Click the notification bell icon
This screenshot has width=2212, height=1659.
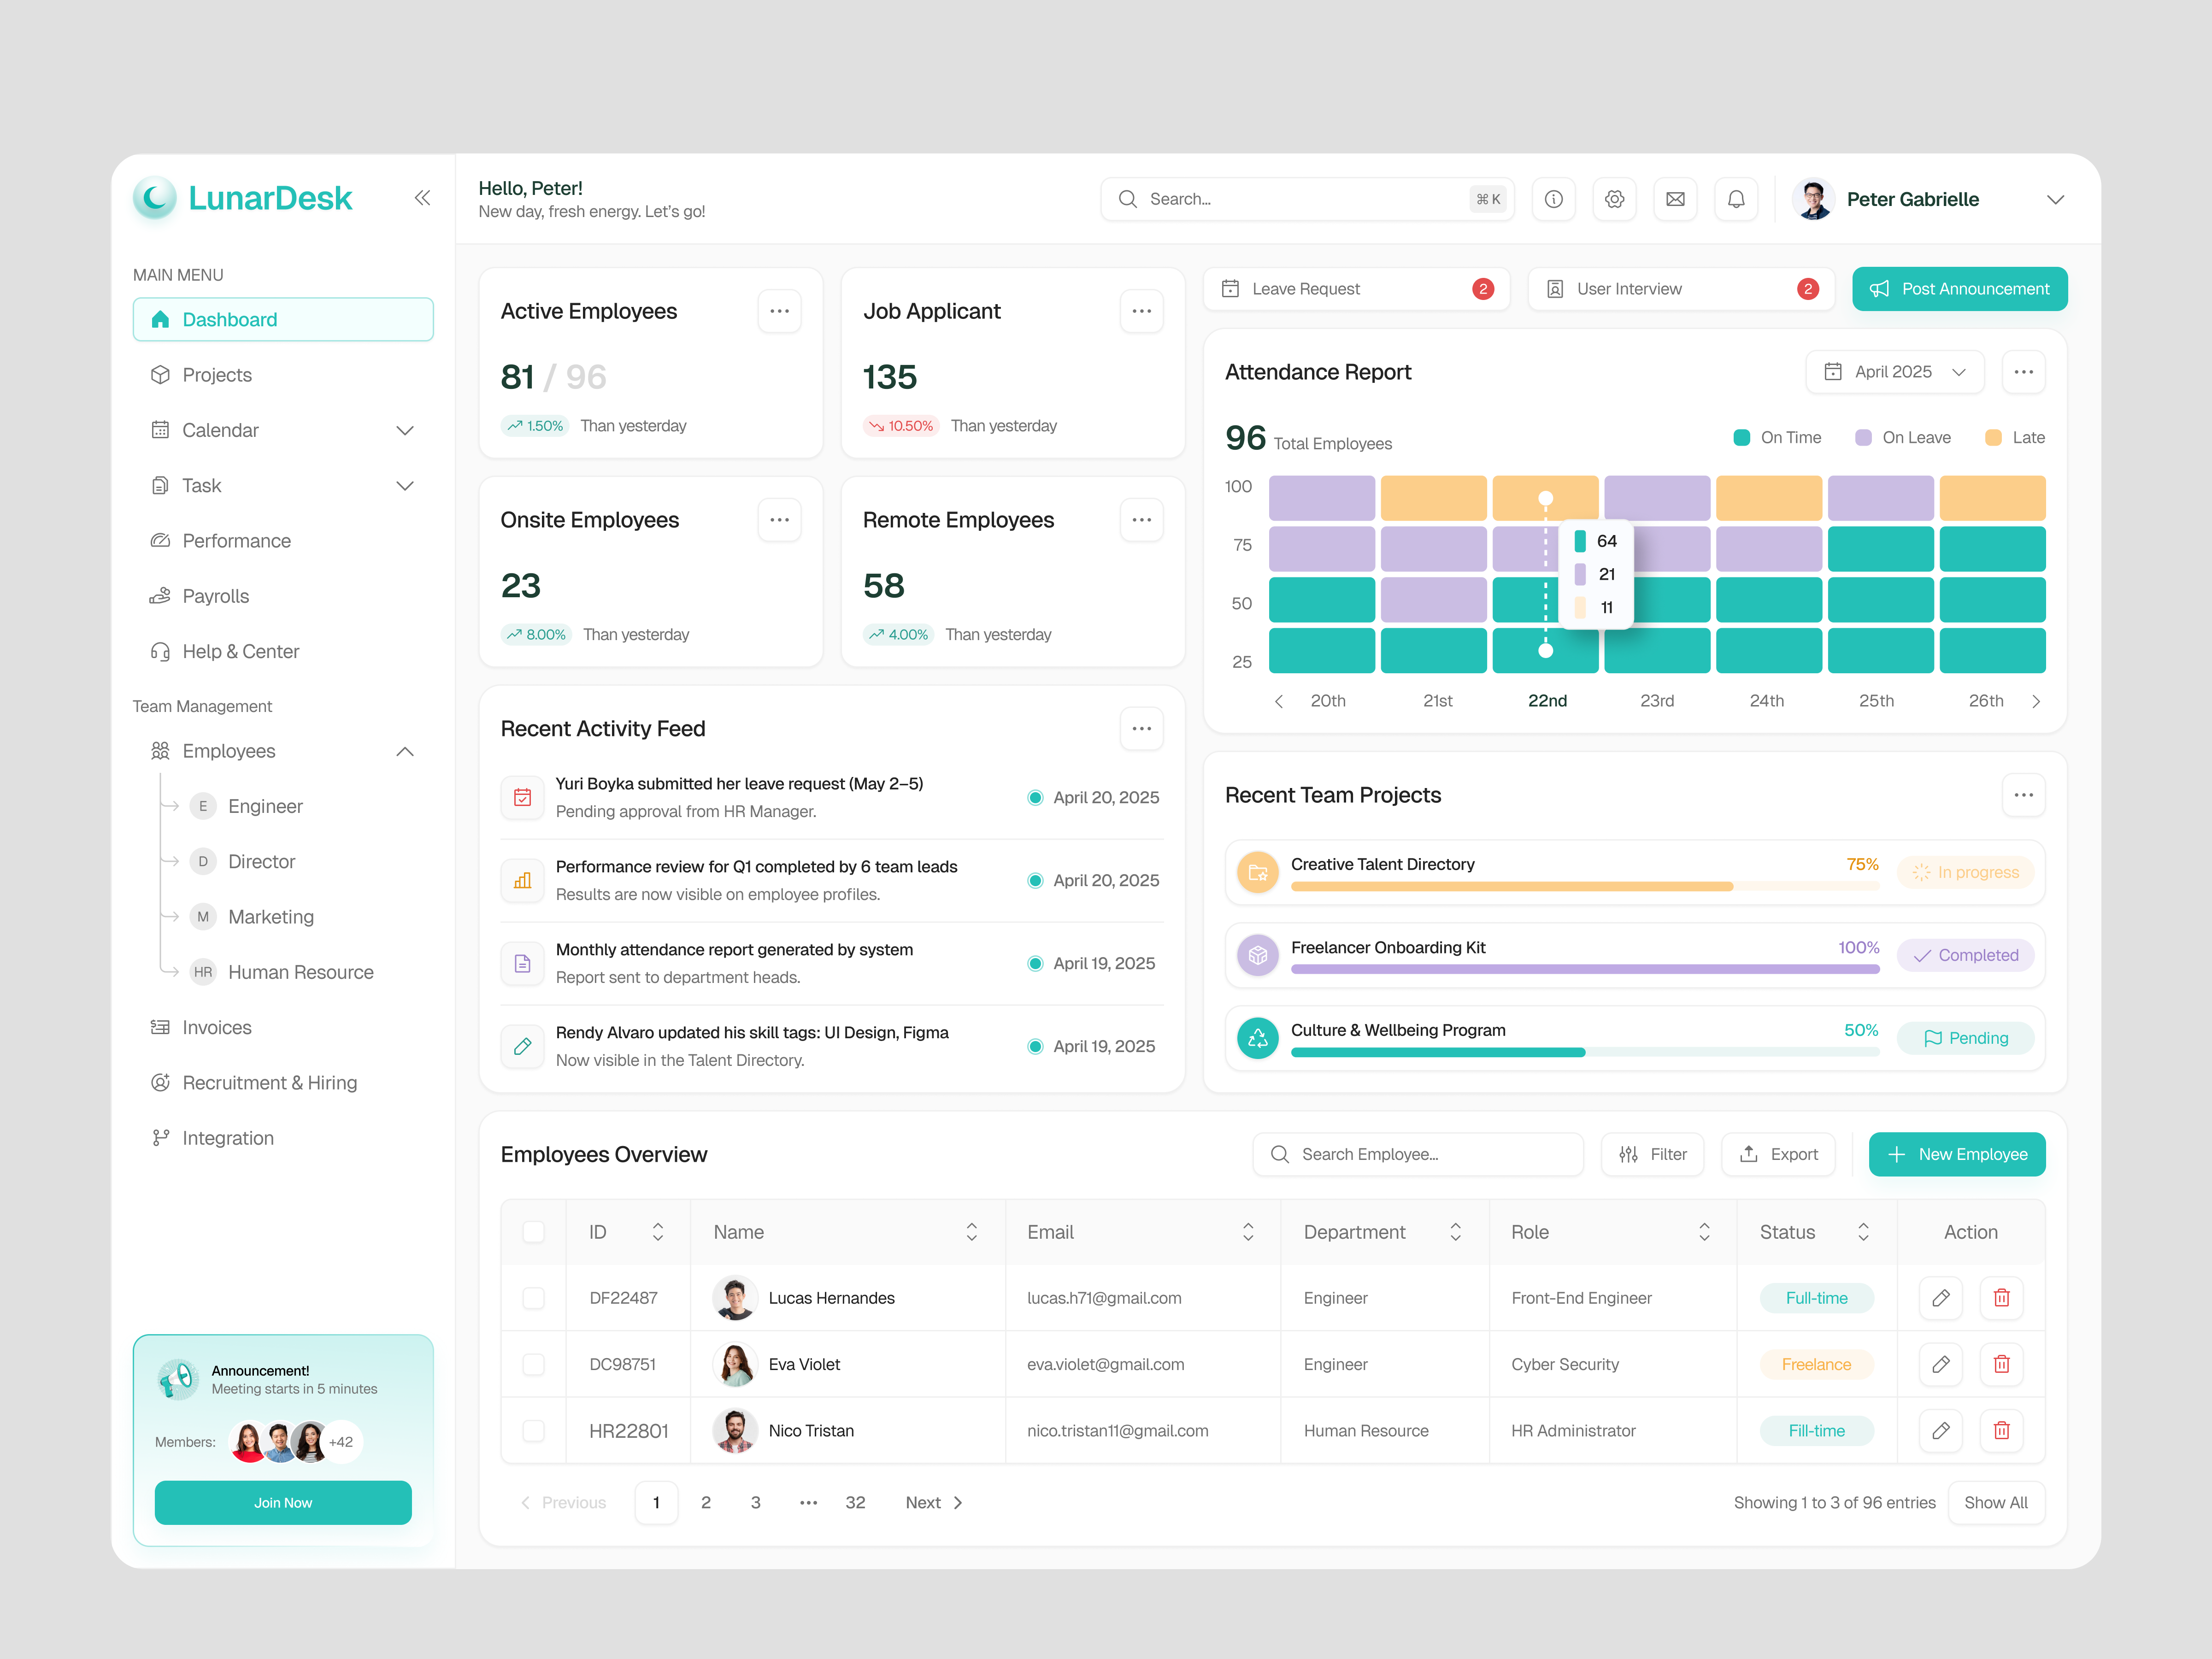(x=1736, y=199)
